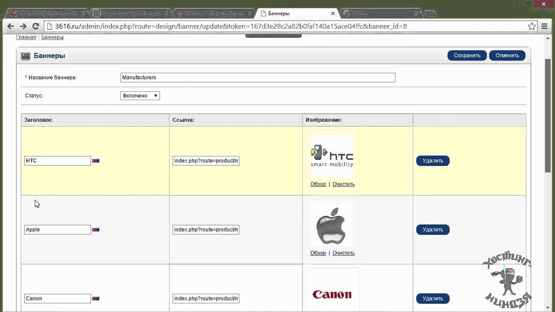The width and height of the screenshot is (555, 312).
Task: Click the Статус label
Action: (34, 96)
